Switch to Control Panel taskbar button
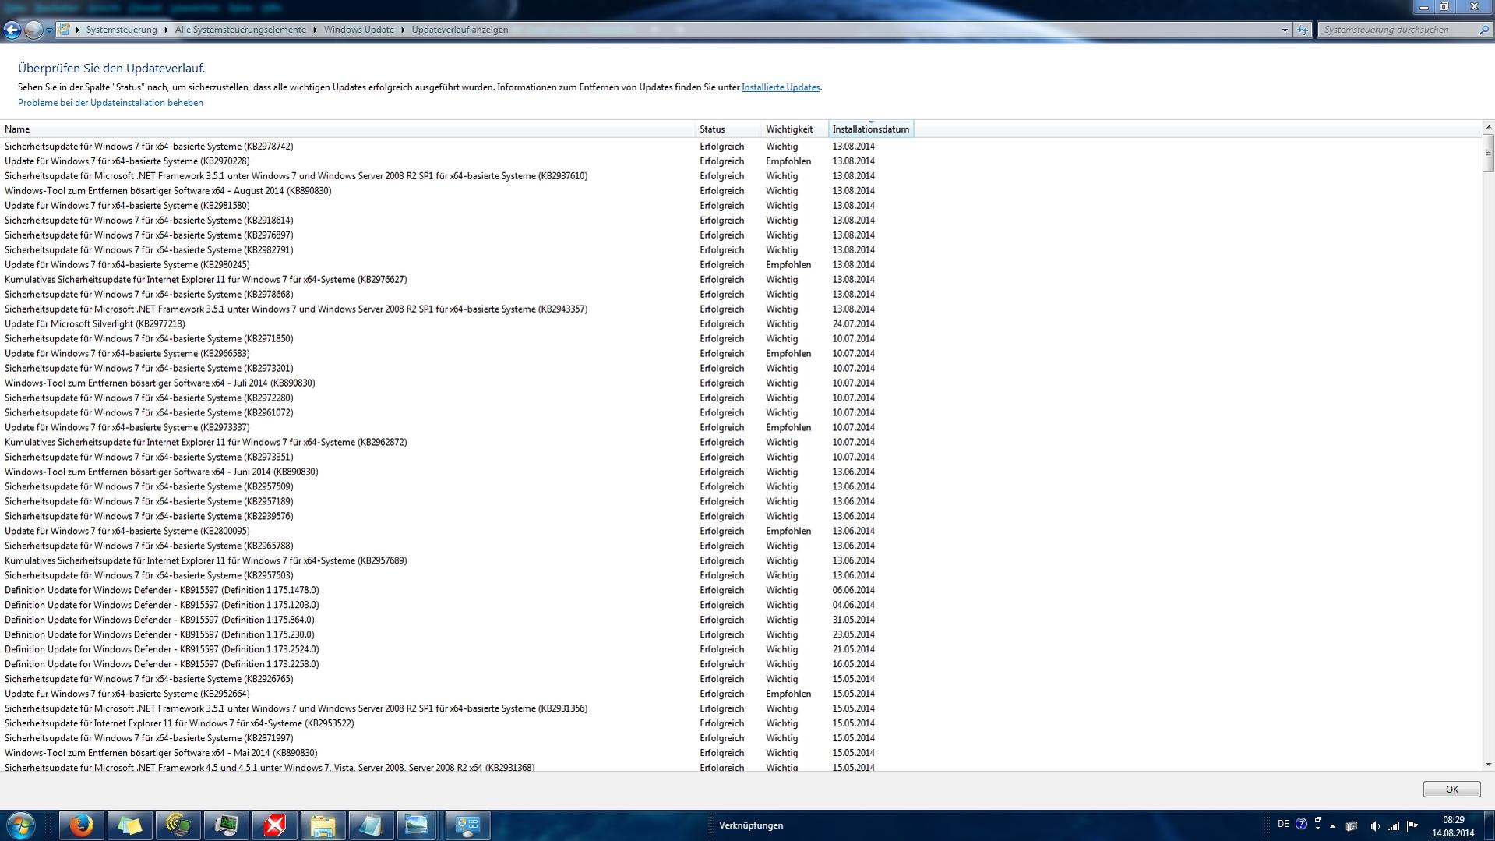The height and width of the screenshot is (841, 1495). (x=467, y=825)
